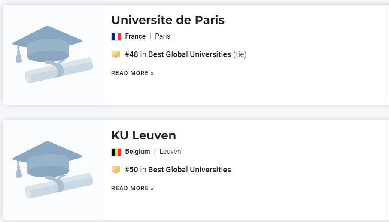Open Best Global Universities link for KU Leuven
The width and height of the screenshot is (389, 222).
click(x=189, y=169)
